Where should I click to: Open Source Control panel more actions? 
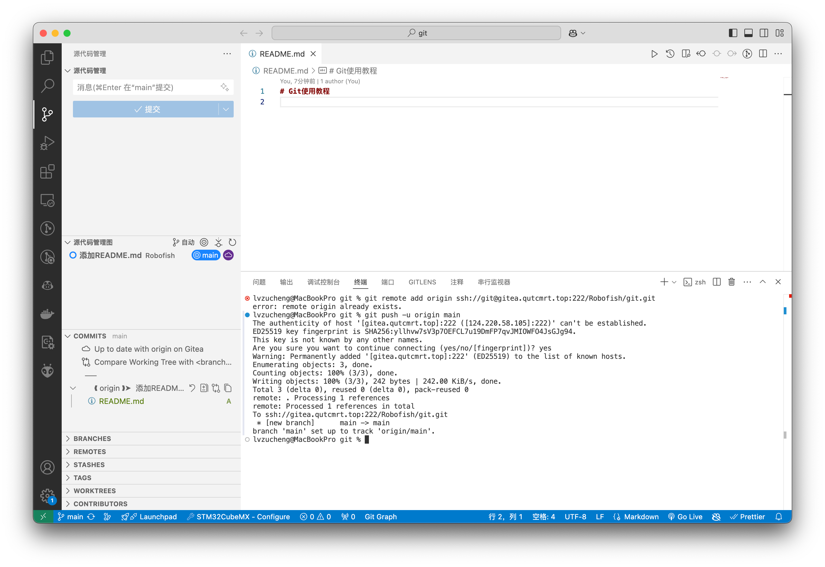click(x=227, y=54)
